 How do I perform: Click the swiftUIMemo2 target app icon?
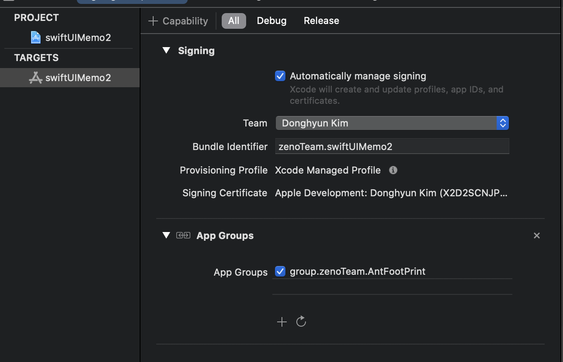[x=35, y=78]
